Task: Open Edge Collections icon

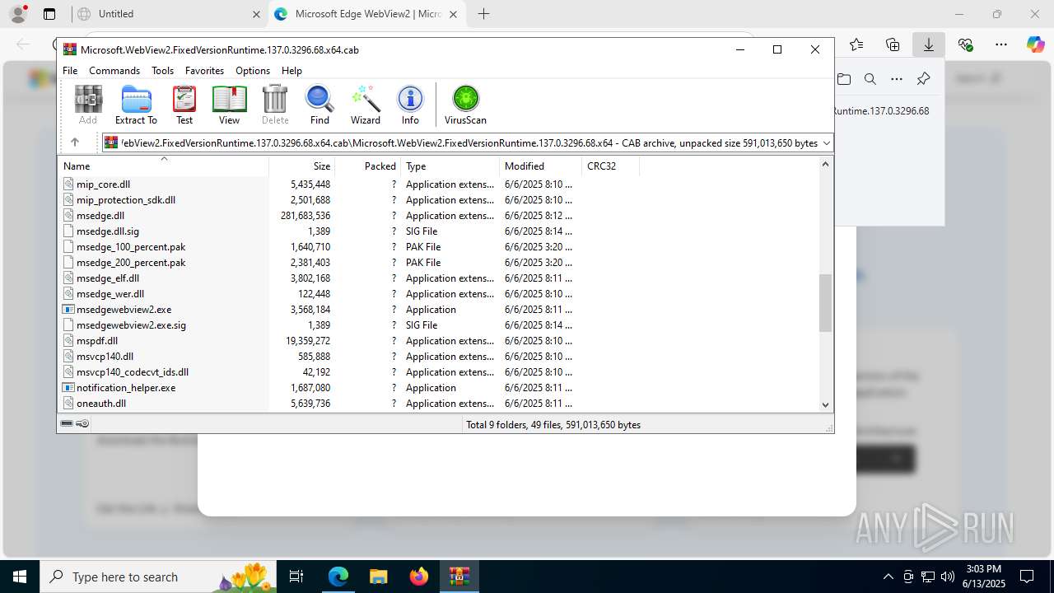Action: click(893, 44)
